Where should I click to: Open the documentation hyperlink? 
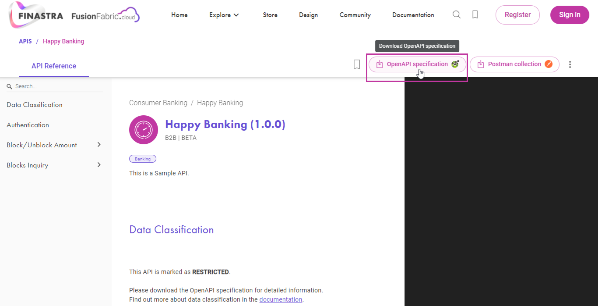tap(281, 299)
